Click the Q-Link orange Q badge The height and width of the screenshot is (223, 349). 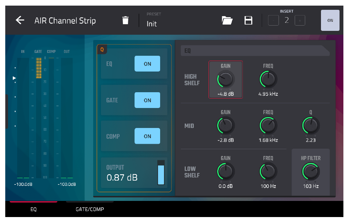click(x=102, y=49)
